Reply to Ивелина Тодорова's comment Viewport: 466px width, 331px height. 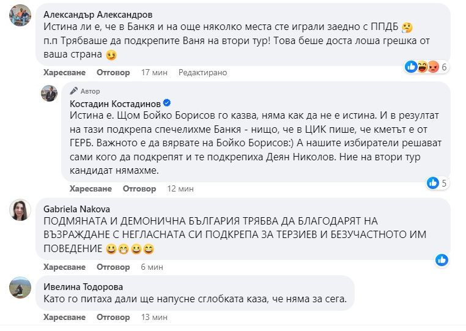click(113, 317)
